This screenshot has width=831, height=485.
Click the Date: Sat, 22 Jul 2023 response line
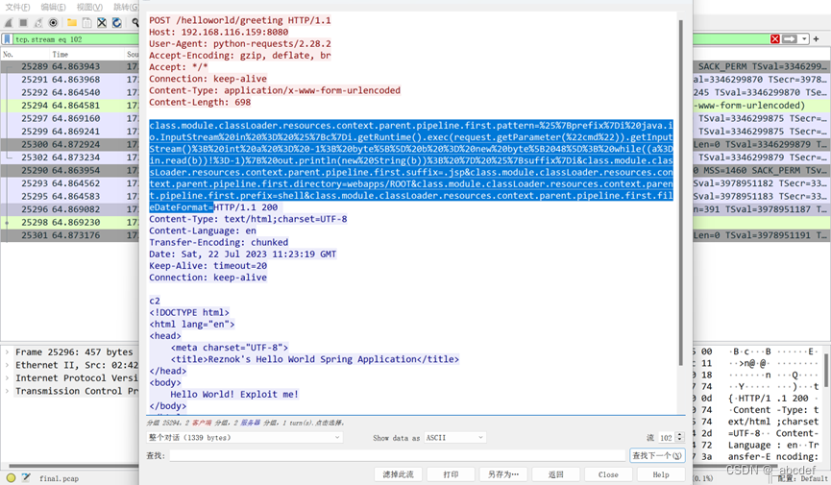pyautogui.click(x=242, y=254)
